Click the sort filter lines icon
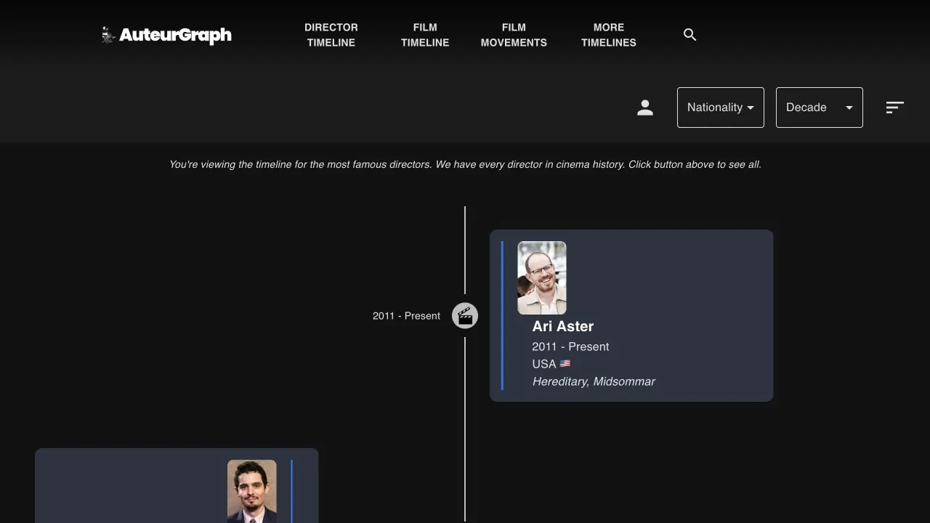Viewport: 930px width, 523px height. [x=895, y=108]
